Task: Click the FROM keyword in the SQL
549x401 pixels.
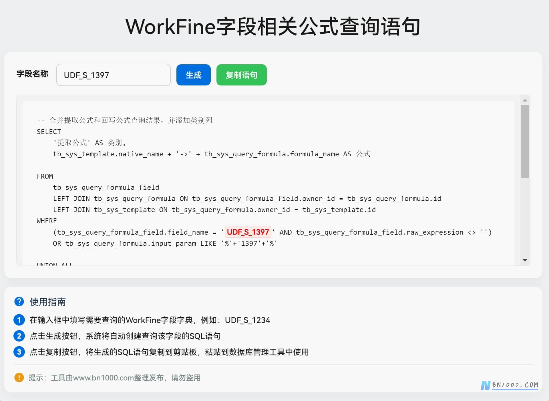Action: (45, 176)
